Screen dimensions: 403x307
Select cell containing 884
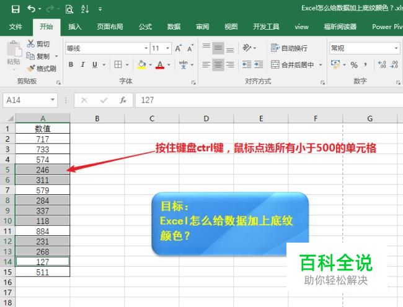point(42,231)
